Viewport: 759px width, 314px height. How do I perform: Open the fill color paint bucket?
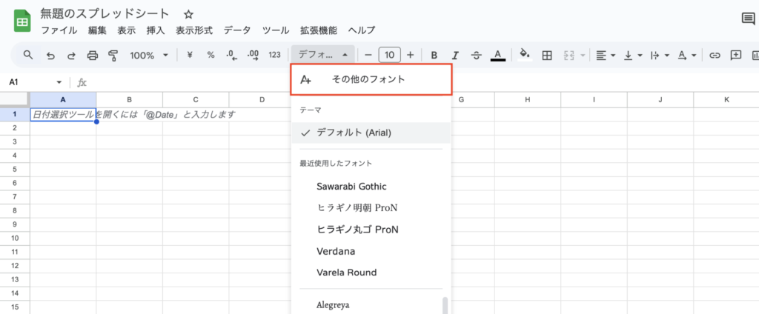525,55
